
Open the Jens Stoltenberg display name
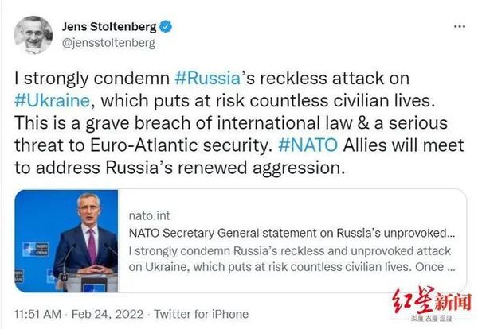click(x=111, y=26)
